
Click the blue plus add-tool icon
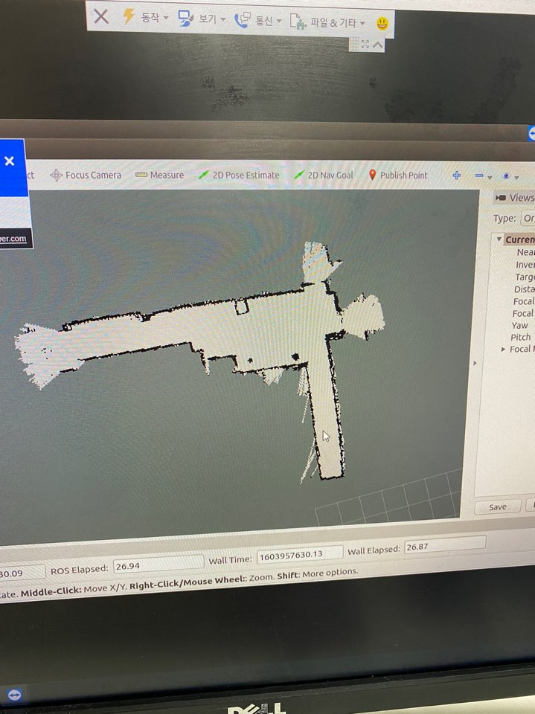point(457,176)
